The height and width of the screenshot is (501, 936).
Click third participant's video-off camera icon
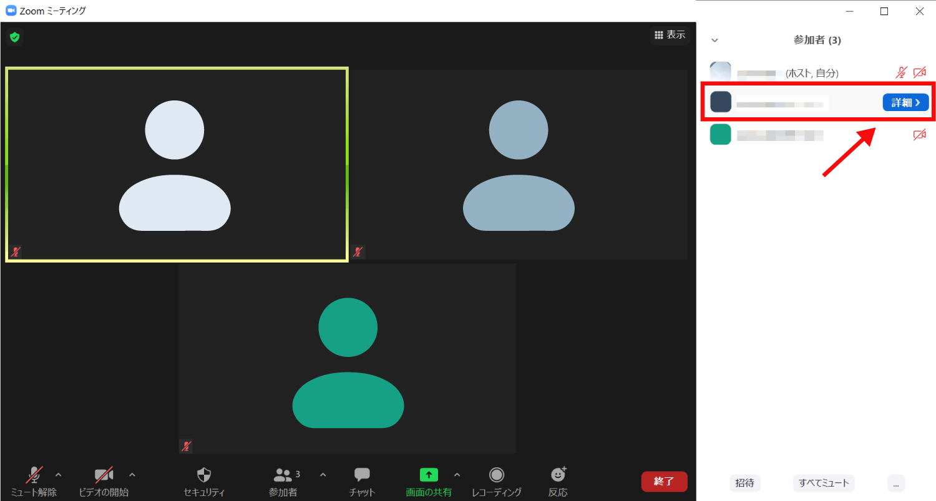coord(919,135)
